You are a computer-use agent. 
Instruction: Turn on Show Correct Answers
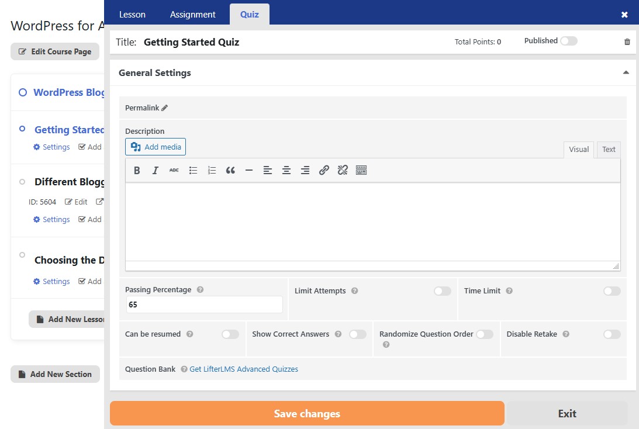[358, 334]
